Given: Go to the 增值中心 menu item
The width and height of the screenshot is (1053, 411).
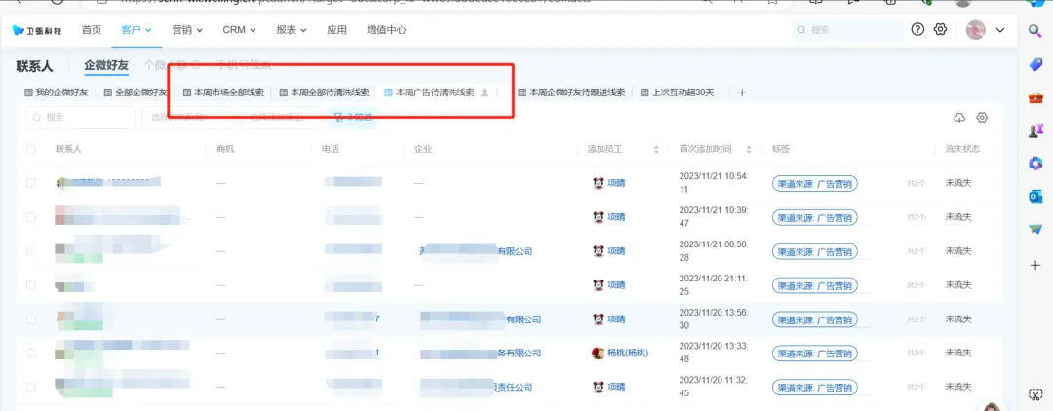Looking at the screenshot, I should coord(386,30).
